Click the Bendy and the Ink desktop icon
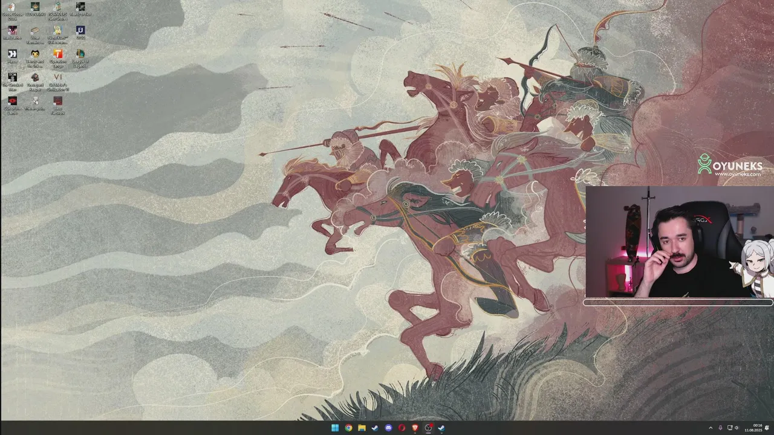 (35, 58)
